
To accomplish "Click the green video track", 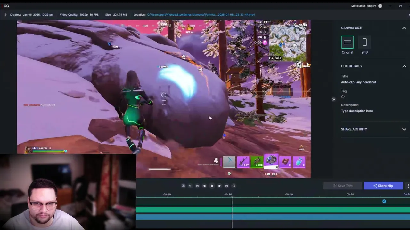I will point(273,210).
